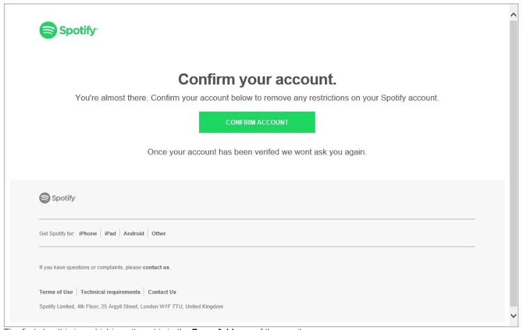Open Terms of Use link
The image size is (522, 330).
click(56, 292)
